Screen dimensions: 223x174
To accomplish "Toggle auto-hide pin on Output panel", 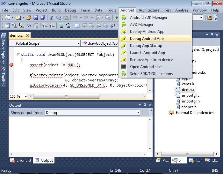I will coord(145,105).
